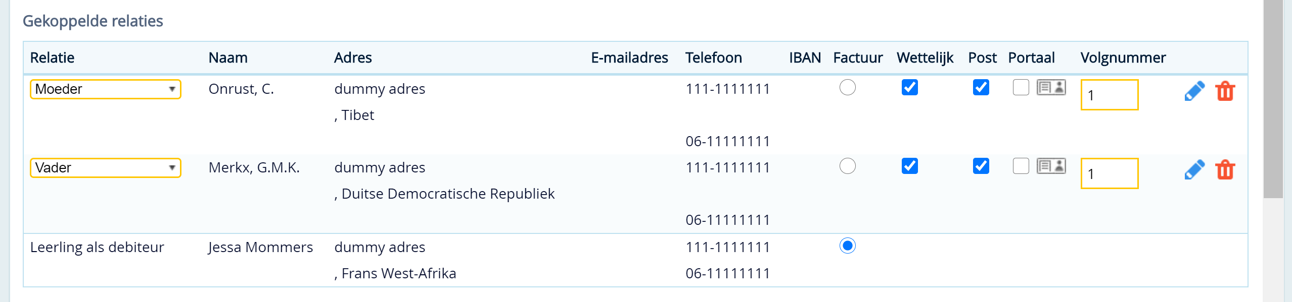Enable Portaal checkbox for Vader
Viewport: 1292px width, 302px height.
coord(1021,166)
